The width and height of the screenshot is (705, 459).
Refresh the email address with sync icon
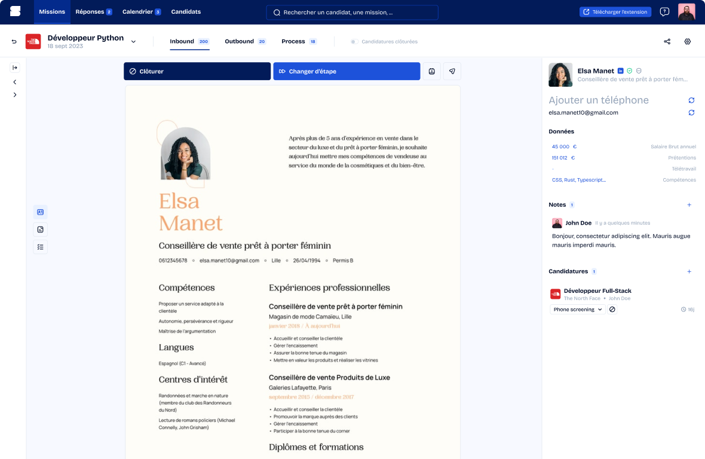tap(691, 112)
